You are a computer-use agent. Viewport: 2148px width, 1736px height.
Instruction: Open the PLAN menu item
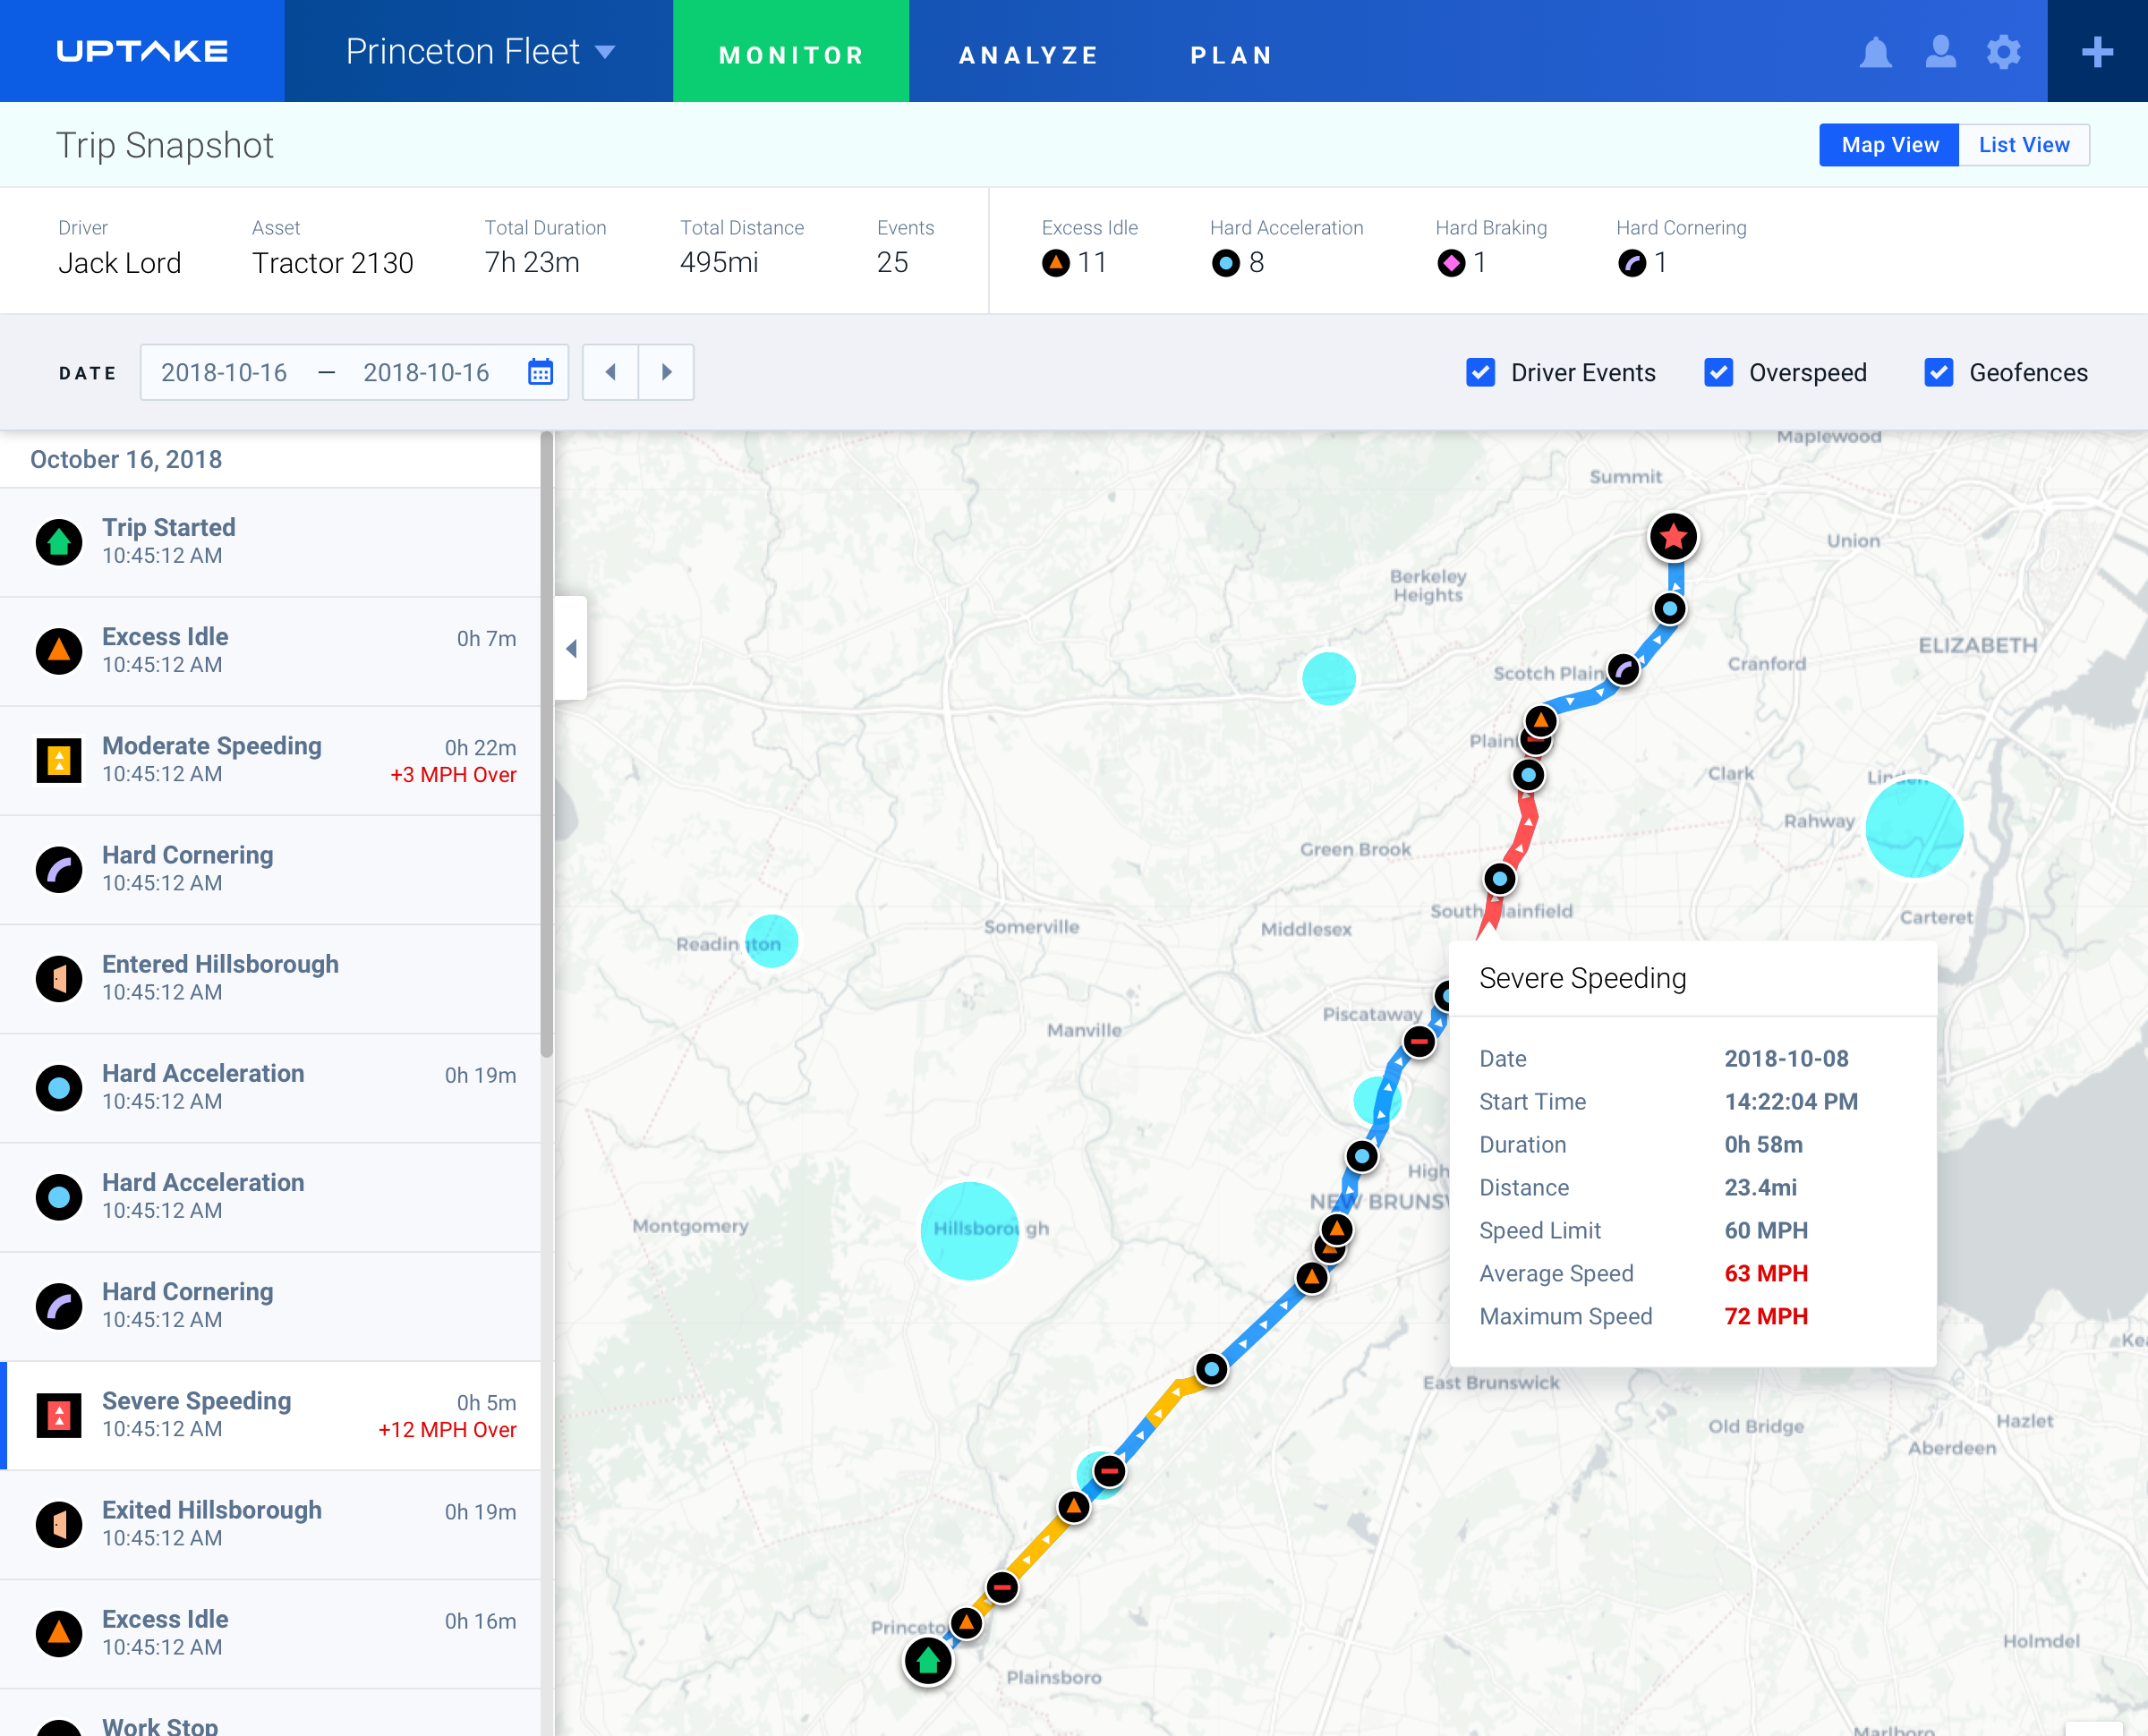pyautogui.click(x=1231, y=54)
